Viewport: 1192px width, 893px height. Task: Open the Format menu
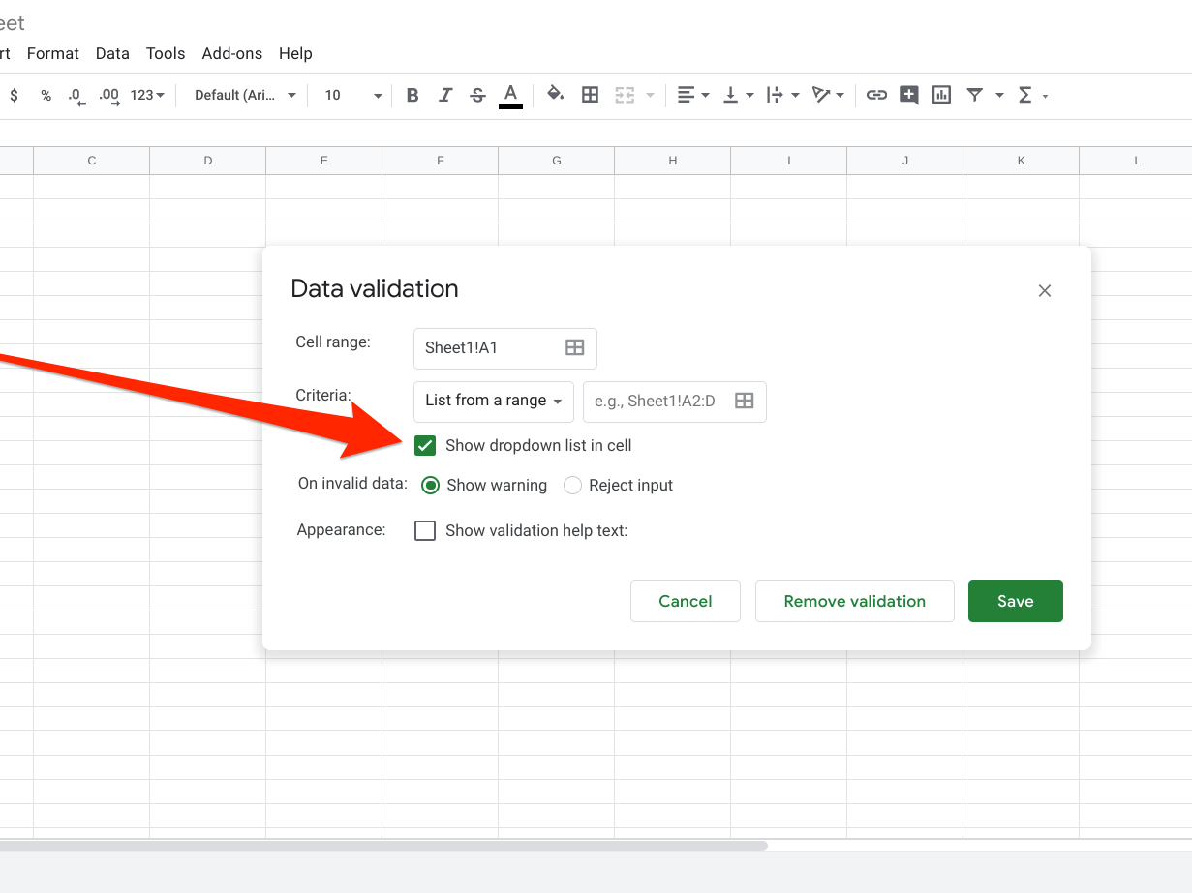coord(53,53)
